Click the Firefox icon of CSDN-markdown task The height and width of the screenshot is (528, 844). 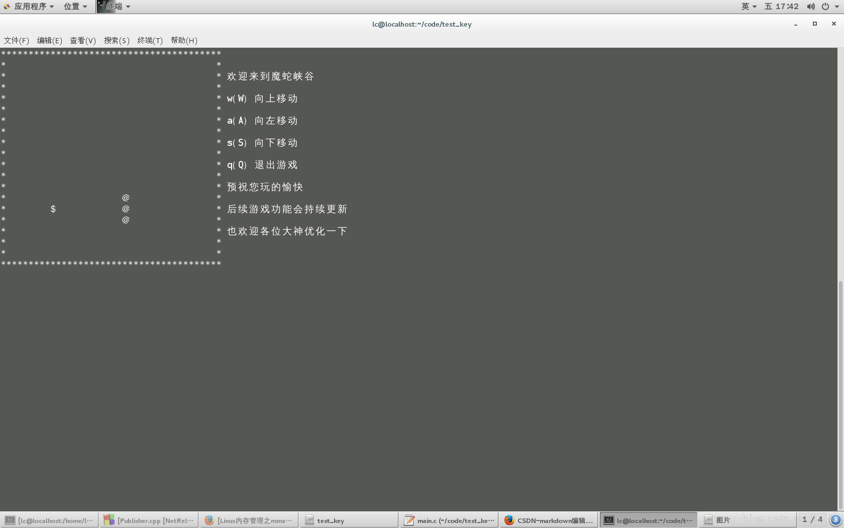point(509,520)
